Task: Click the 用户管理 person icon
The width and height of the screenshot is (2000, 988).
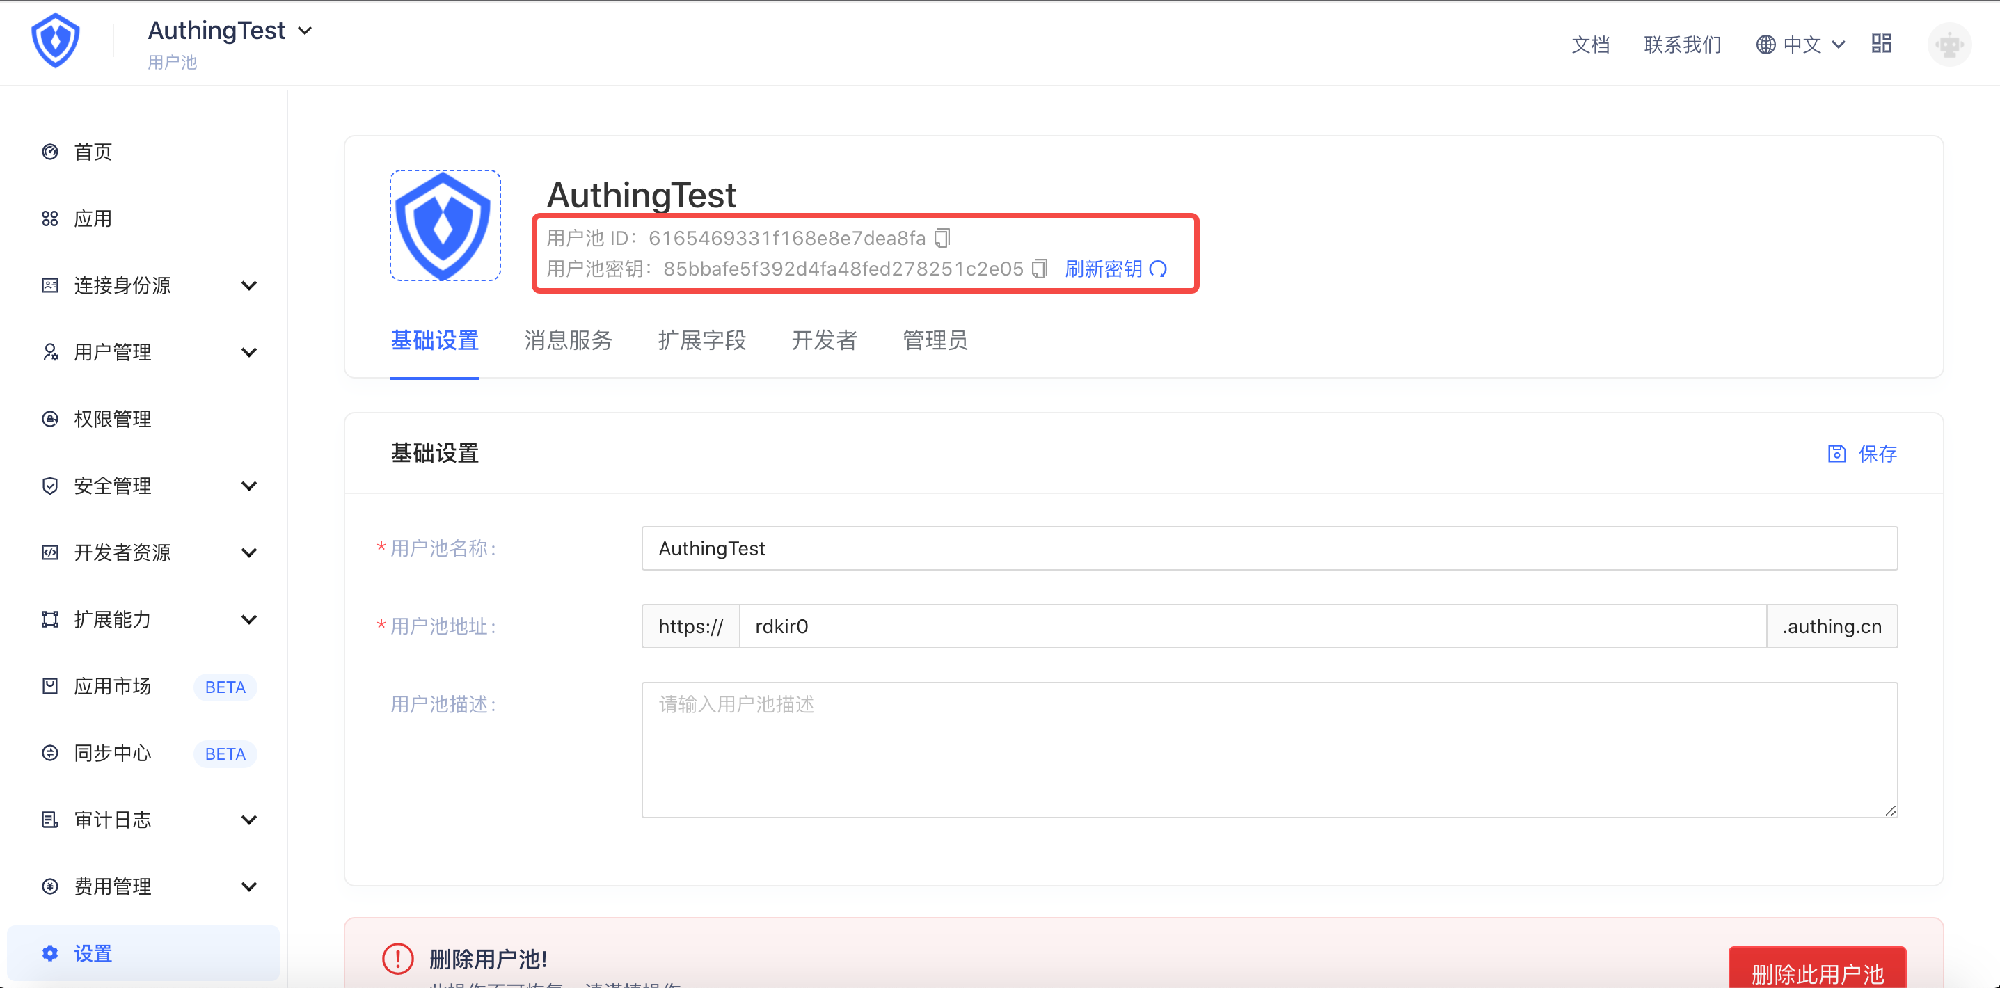Action: pyautogui.click(x=49, y=351)
